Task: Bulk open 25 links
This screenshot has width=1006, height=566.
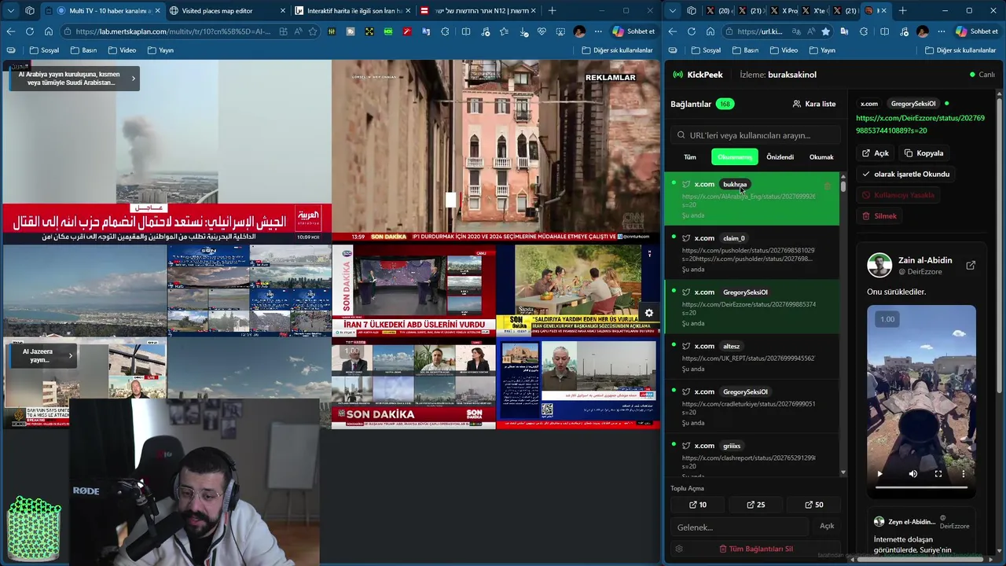Action: tap(755, 505)
